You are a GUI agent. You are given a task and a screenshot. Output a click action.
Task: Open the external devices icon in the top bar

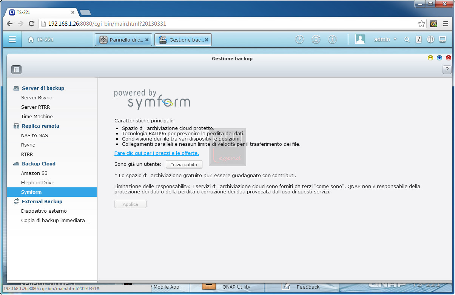pyautogui.click(x=316, y=40)
